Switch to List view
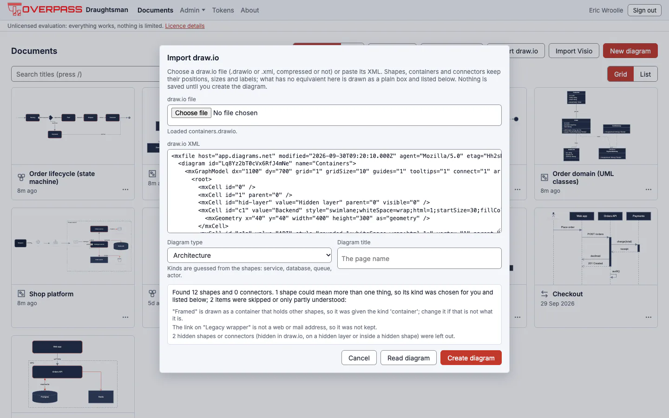The width and height of the screenshot is (669, 418). (645, 74)
